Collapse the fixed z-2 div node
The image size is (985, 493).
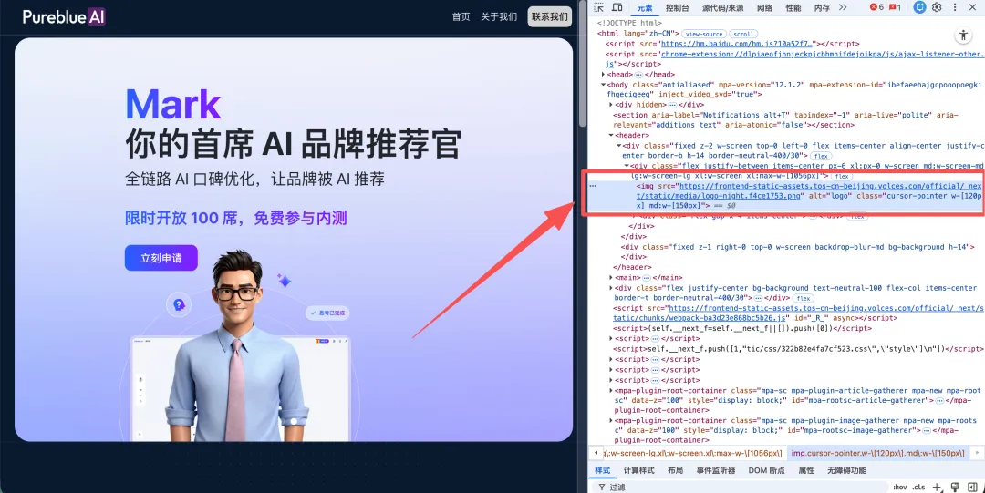[618, 145]
